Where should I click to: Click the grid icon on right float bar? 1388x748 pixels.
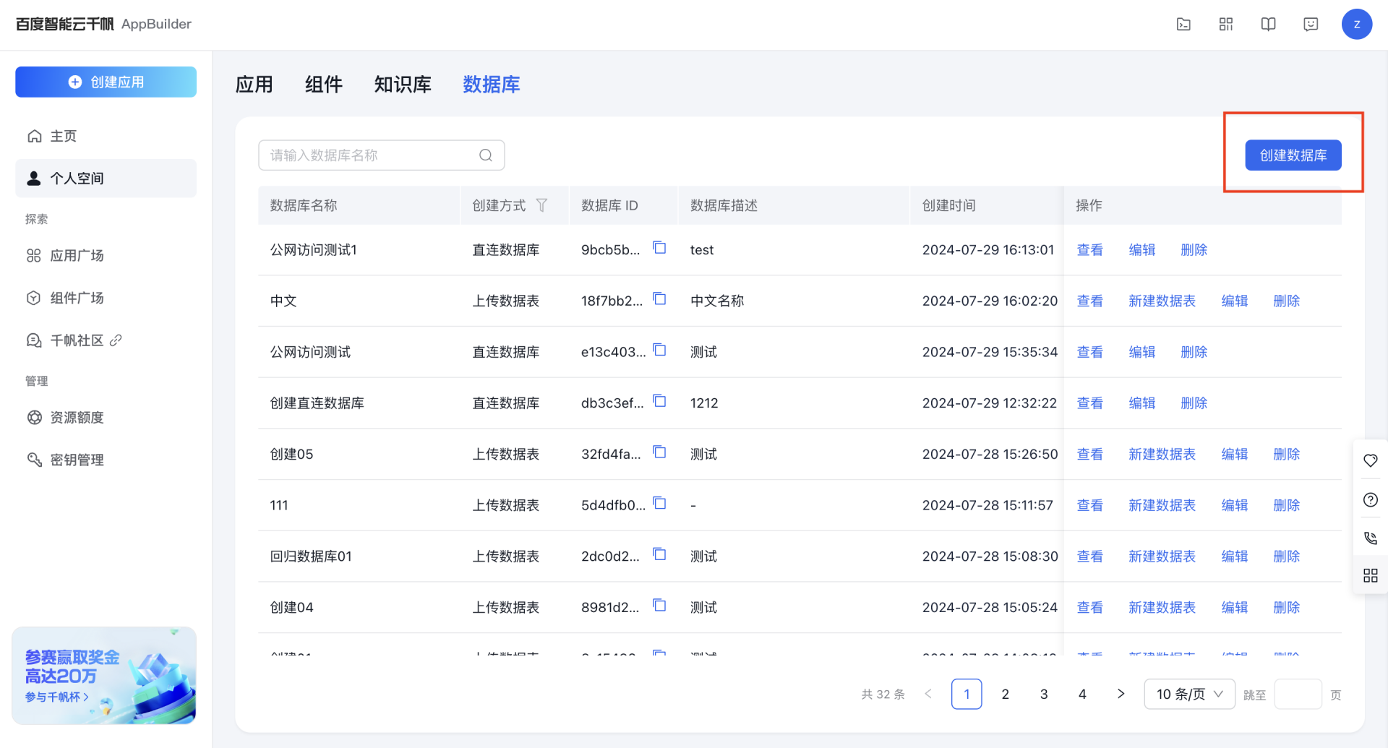click(1371, 575)
